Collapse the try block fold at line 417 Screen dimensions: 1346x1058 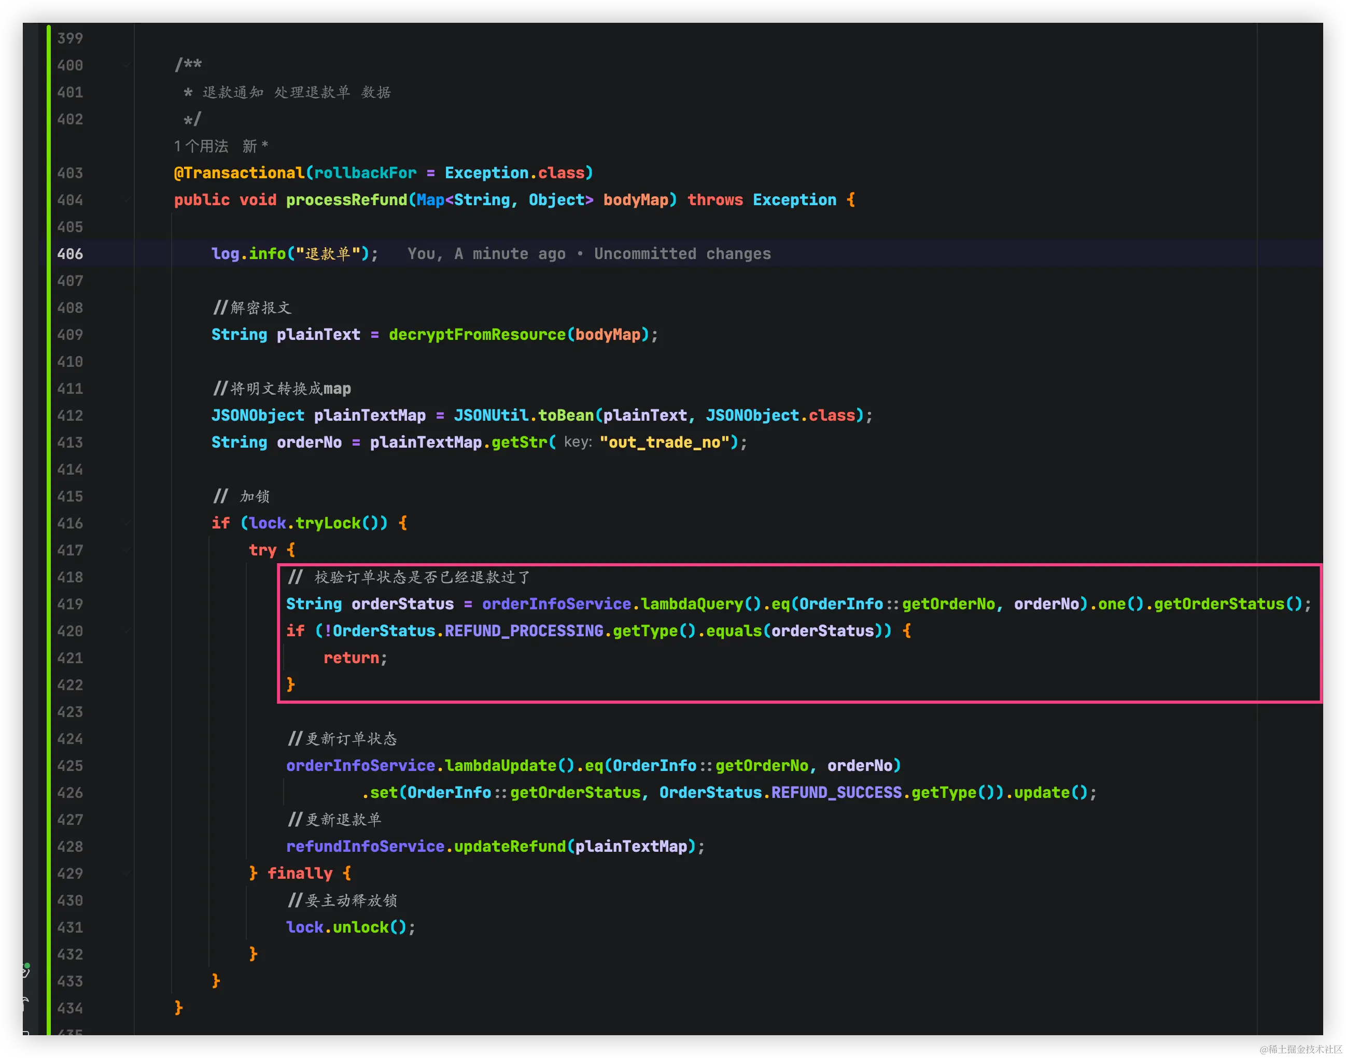click(x=126, y=550)
